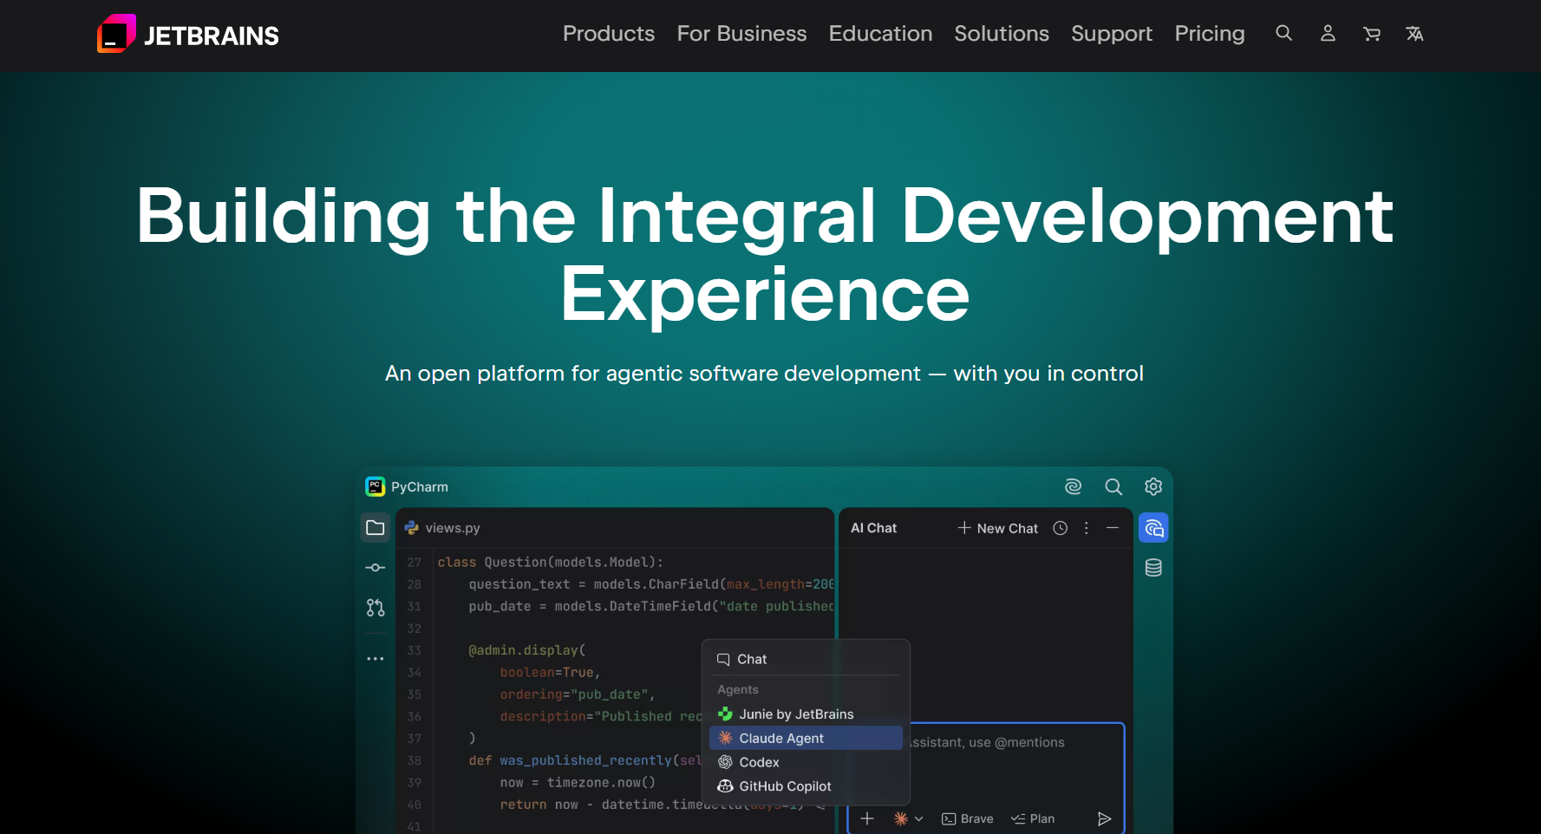The width and height of the screenshot is (1541, 834).
Task: Click the Plan mode button
Action: tap(1033, 818)
